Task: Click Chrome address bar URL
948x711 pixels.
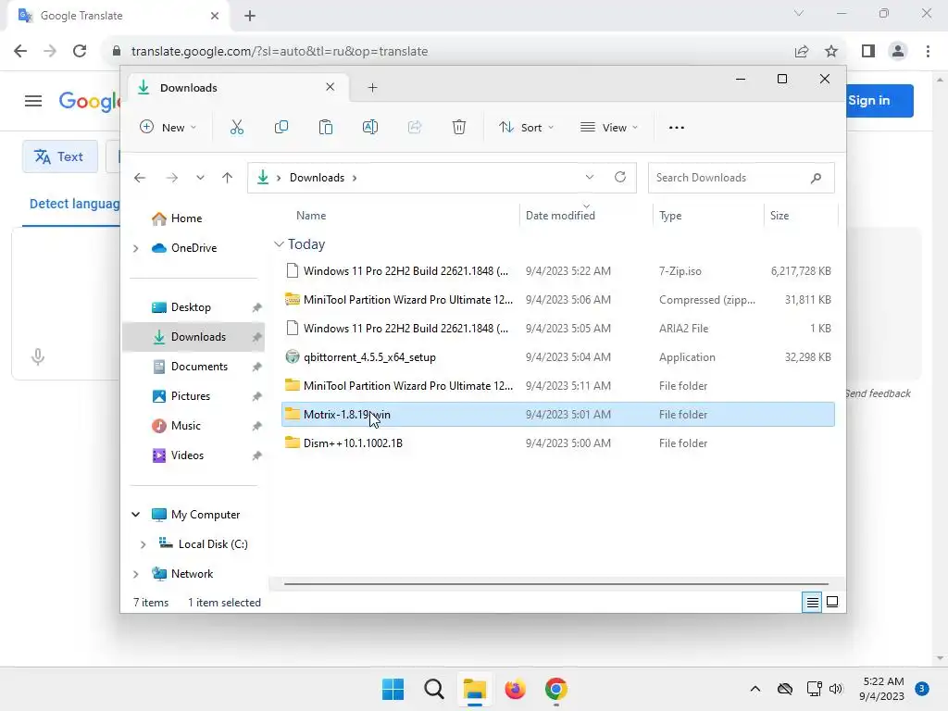Action: pos(280,52)
